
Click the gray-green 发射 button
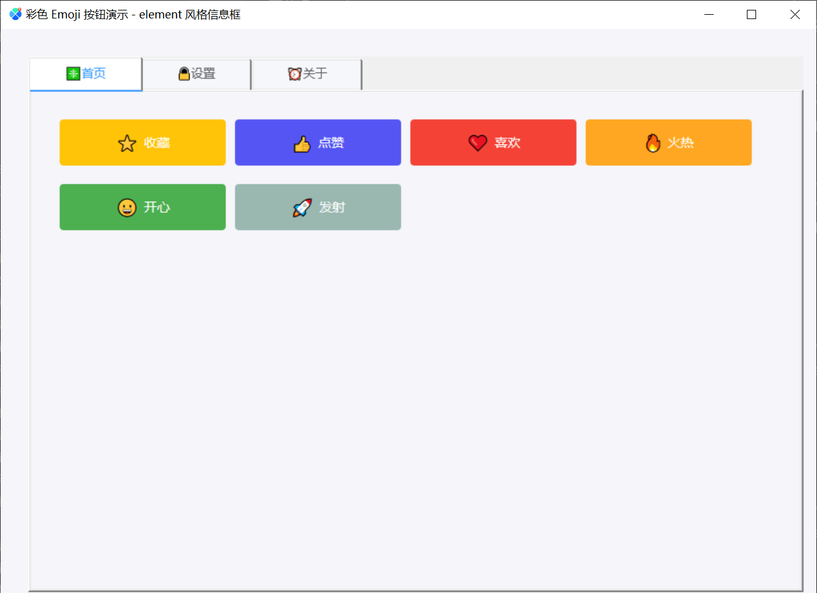pos(318,207)
